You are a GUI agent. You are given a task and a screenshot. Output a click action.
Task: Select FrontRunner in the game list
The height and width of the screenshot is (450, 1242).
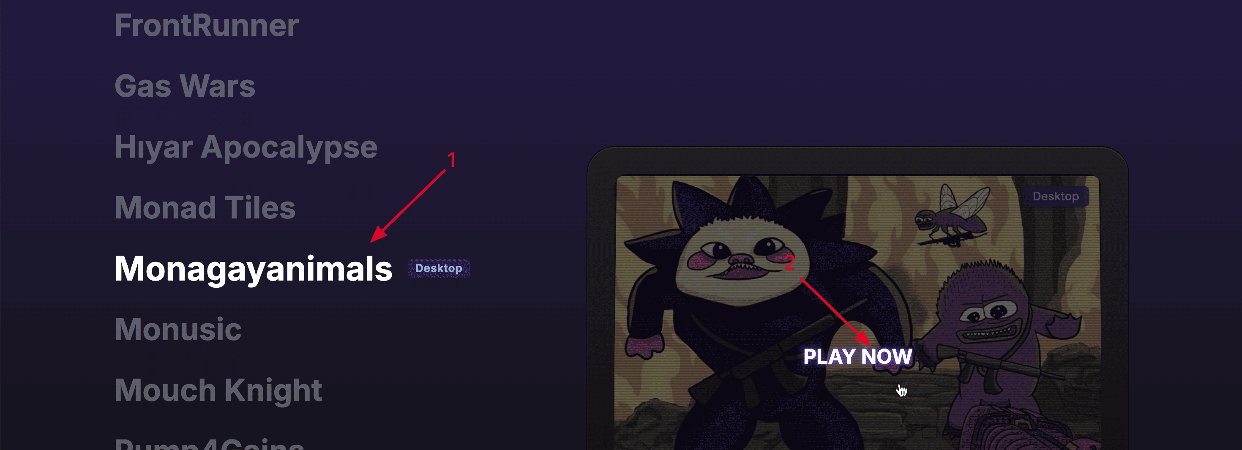point(206,25)
